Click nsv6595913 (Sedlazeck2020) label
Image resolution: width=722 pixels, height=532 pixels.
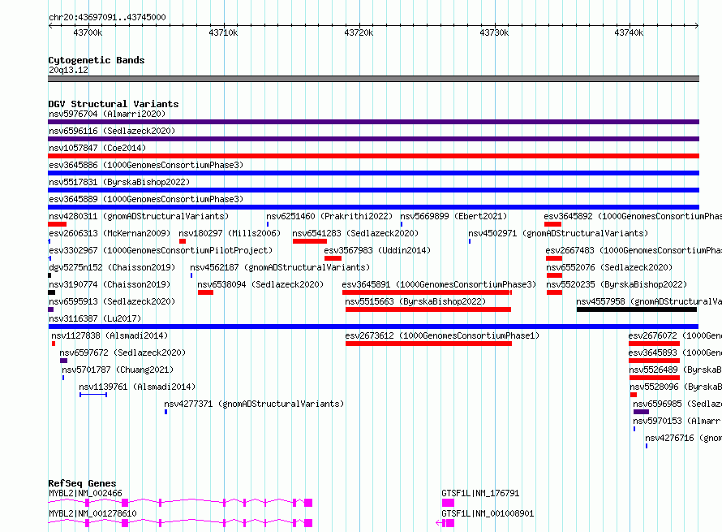(112, 301)
